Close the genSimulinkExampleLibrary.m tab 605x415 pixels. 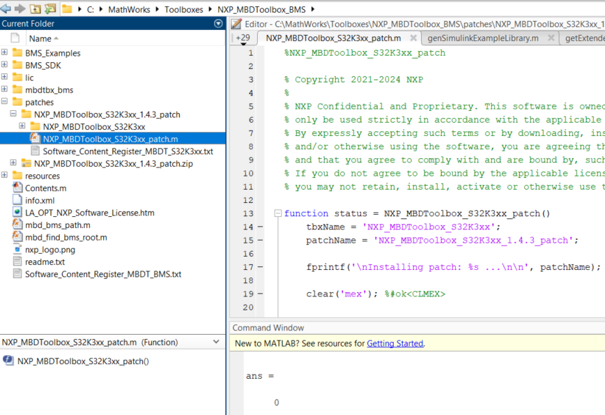pyautogui.click(x=551, y=38)
